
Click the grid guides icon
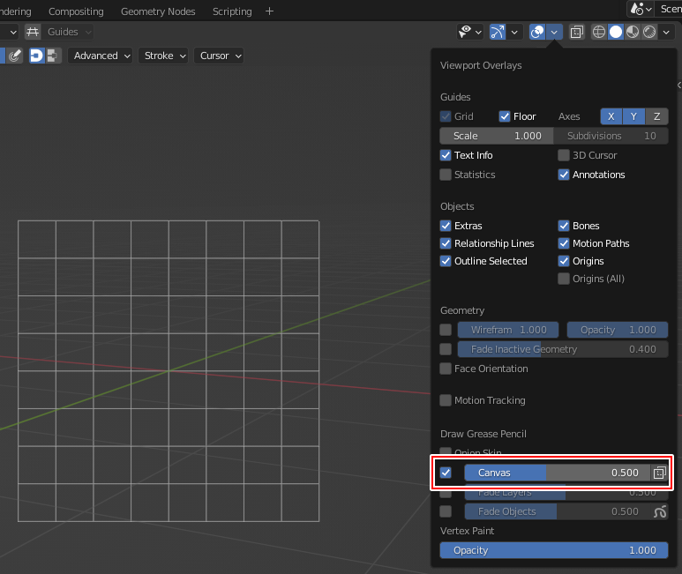pyautogui.click(x=33, y=32)
